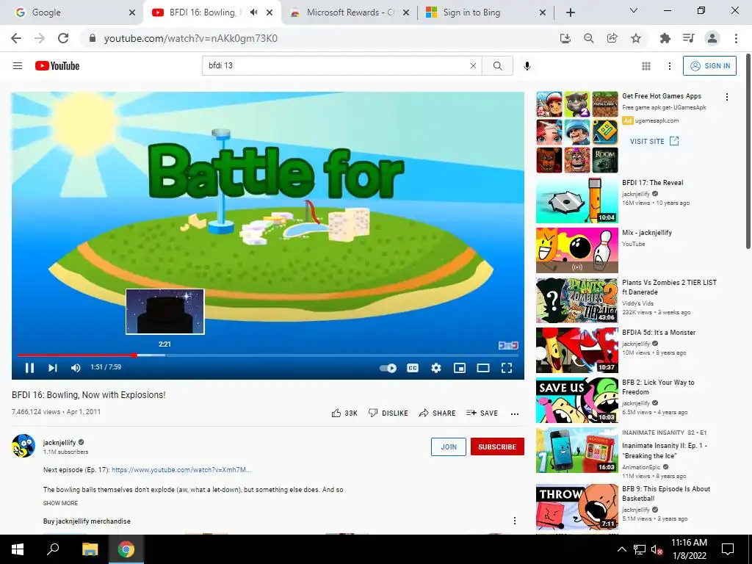Mute the video player volume
The image size is (752, 564).
76,368
